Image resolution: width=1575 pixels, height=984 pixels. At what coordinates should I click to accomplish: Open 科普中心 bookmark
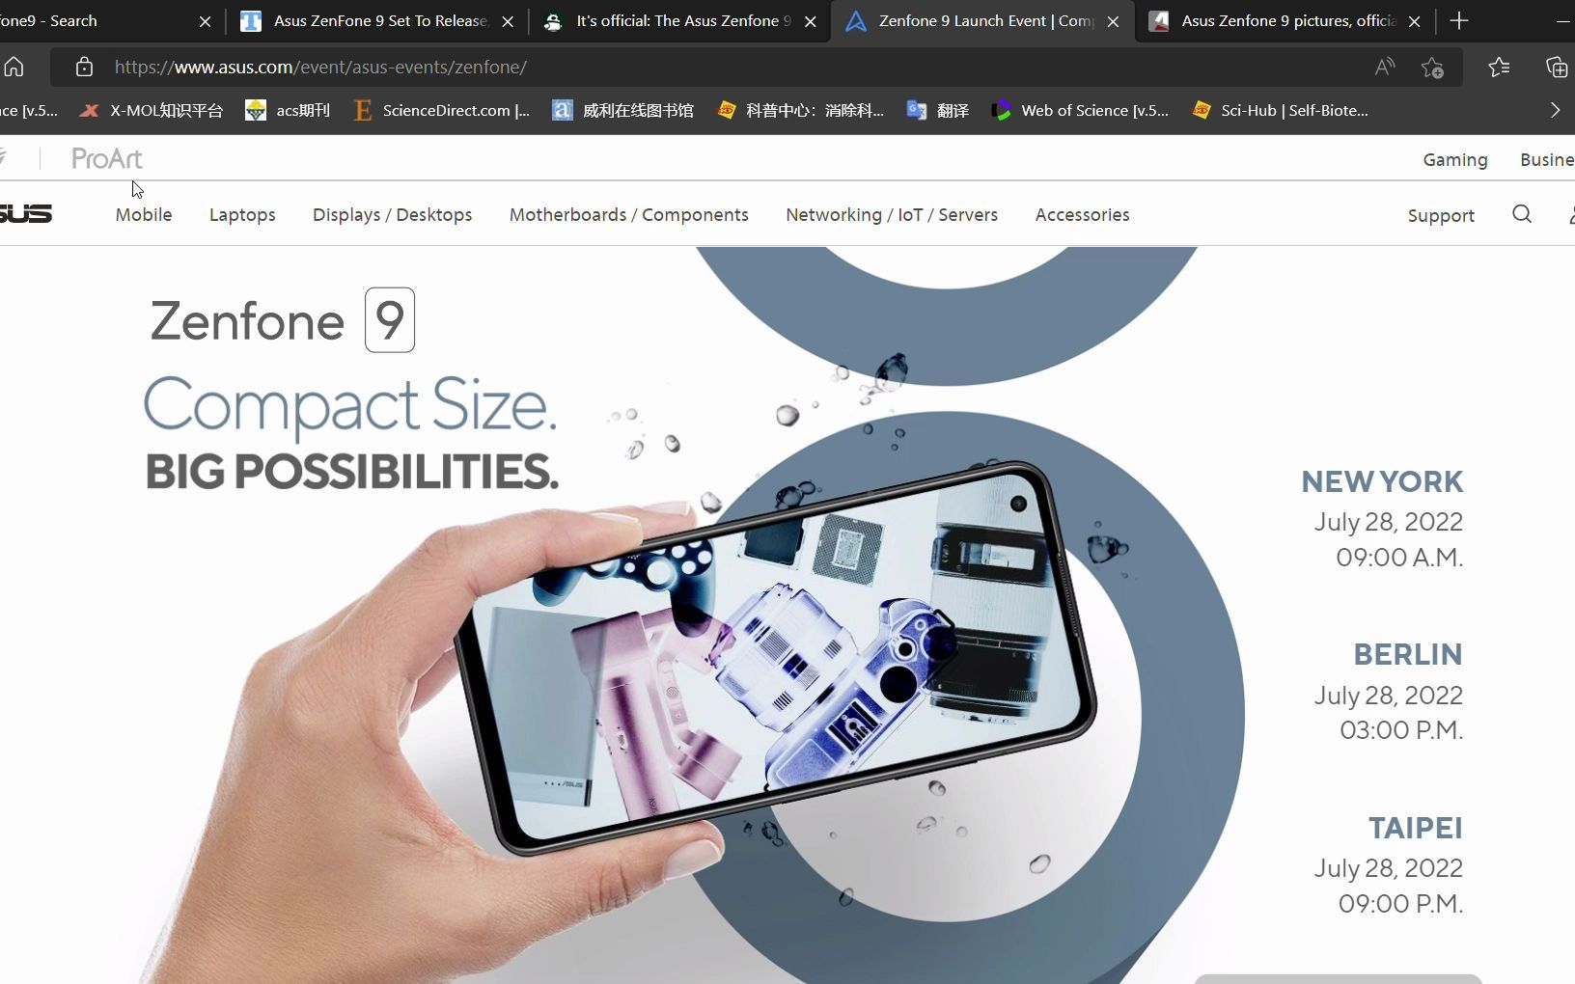[800, 110]
